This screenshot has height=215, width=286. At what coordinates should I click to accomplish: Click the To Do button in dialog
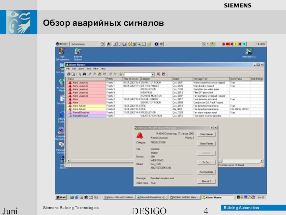coord(206,162)
